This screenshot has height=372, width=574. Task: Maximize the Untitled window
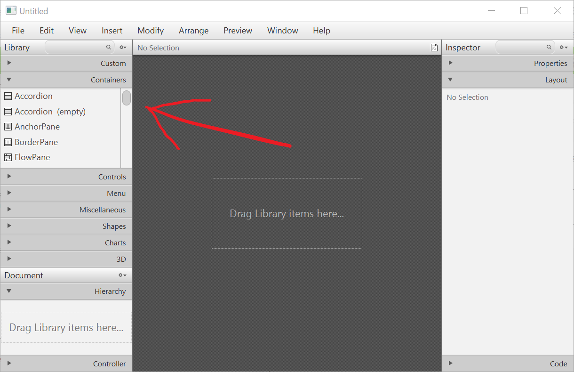tap(524, 11)
